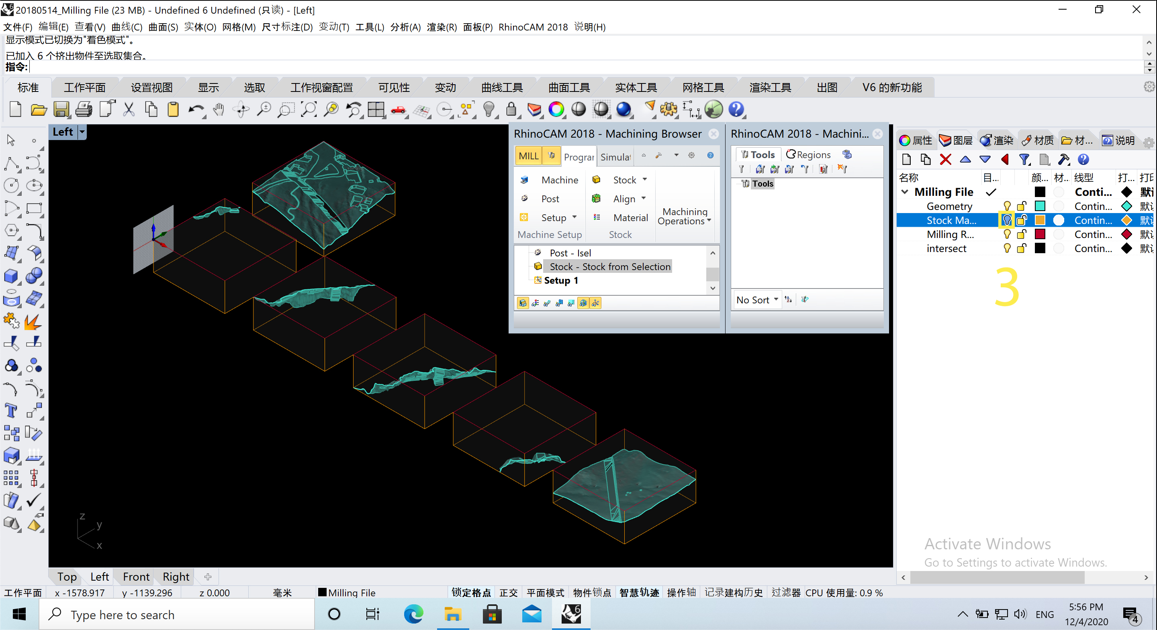Open the Left viewport title dropdown arrow
This screenshot has height=630, width=1157.
tap(82, 132)
